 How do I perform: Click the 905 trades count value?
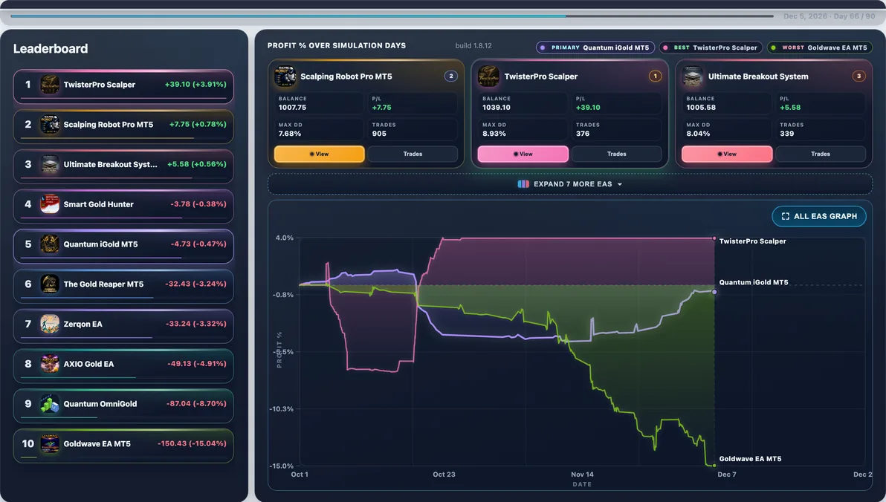pyautogui.click(x=379, y=134)
